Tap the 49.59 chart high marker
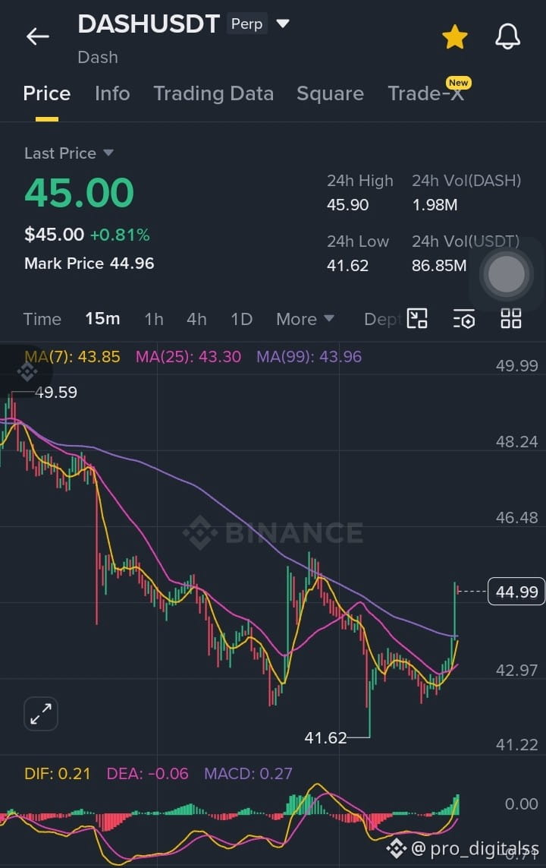546x868 pixels. click(x=56, y=393)
